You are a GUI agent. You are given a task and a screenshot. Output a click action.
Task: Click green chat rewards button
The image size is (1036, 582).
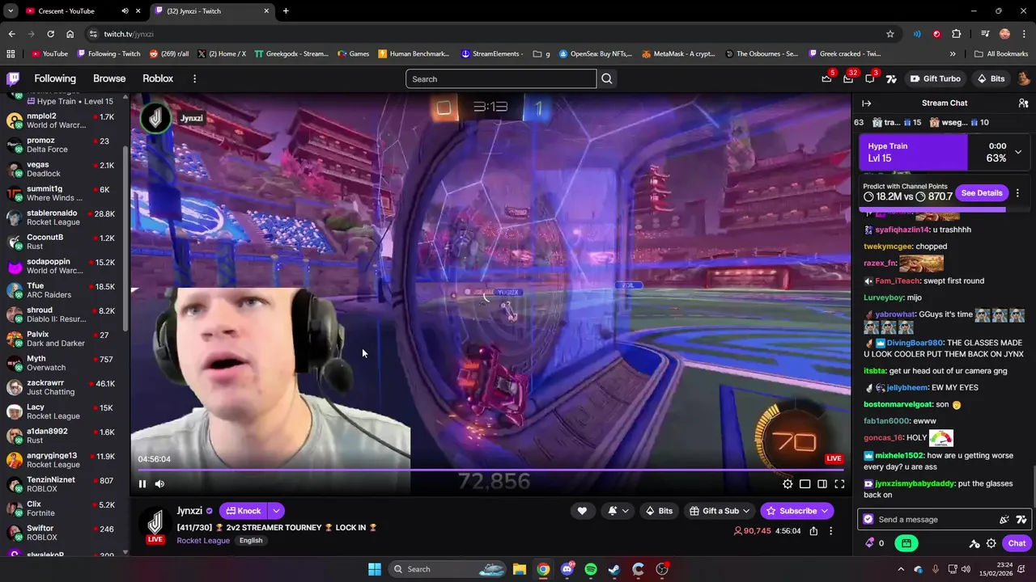pyautogui.click(x=906, y=543)
